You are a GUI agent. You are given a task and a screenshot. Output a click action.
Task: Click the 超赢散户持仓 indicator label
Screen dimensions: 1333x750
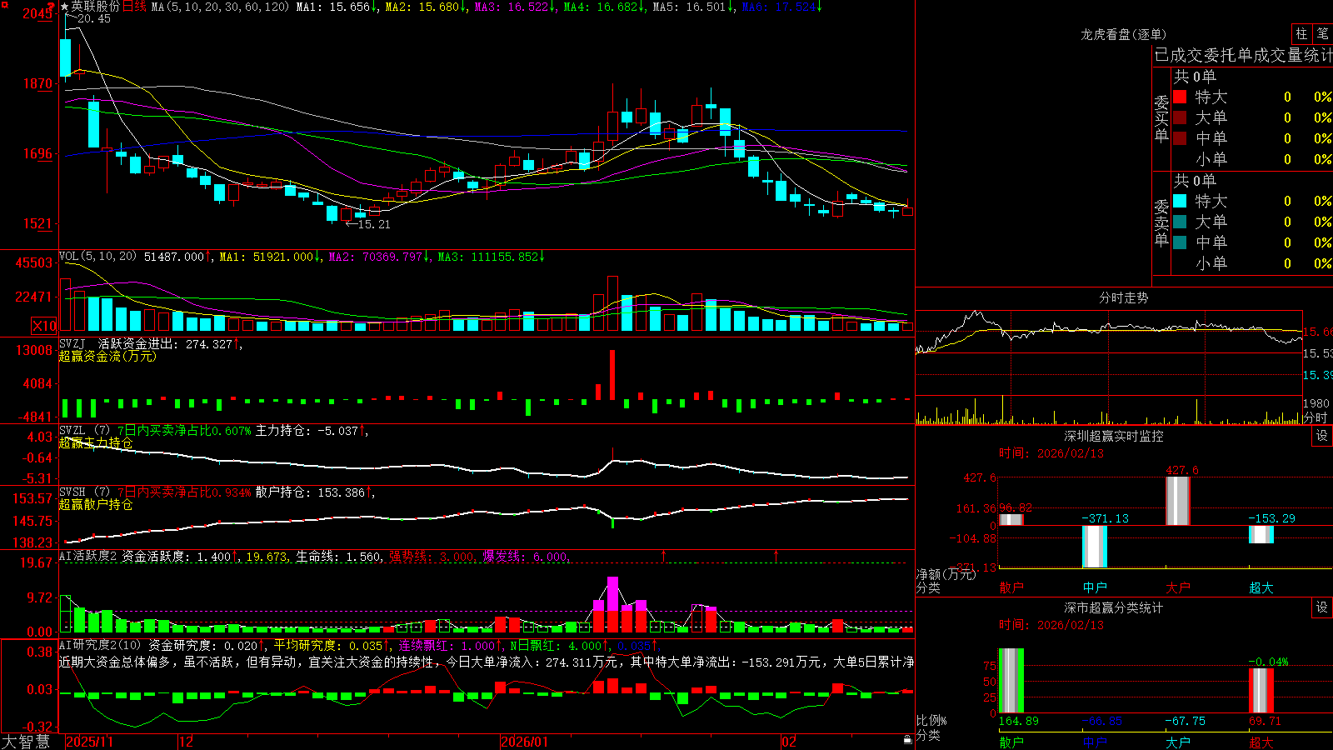(x=96, y=504)
